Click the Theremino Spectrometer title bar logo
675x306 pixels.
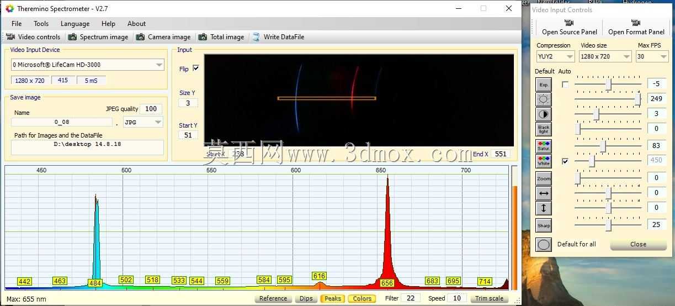[9, 8]
